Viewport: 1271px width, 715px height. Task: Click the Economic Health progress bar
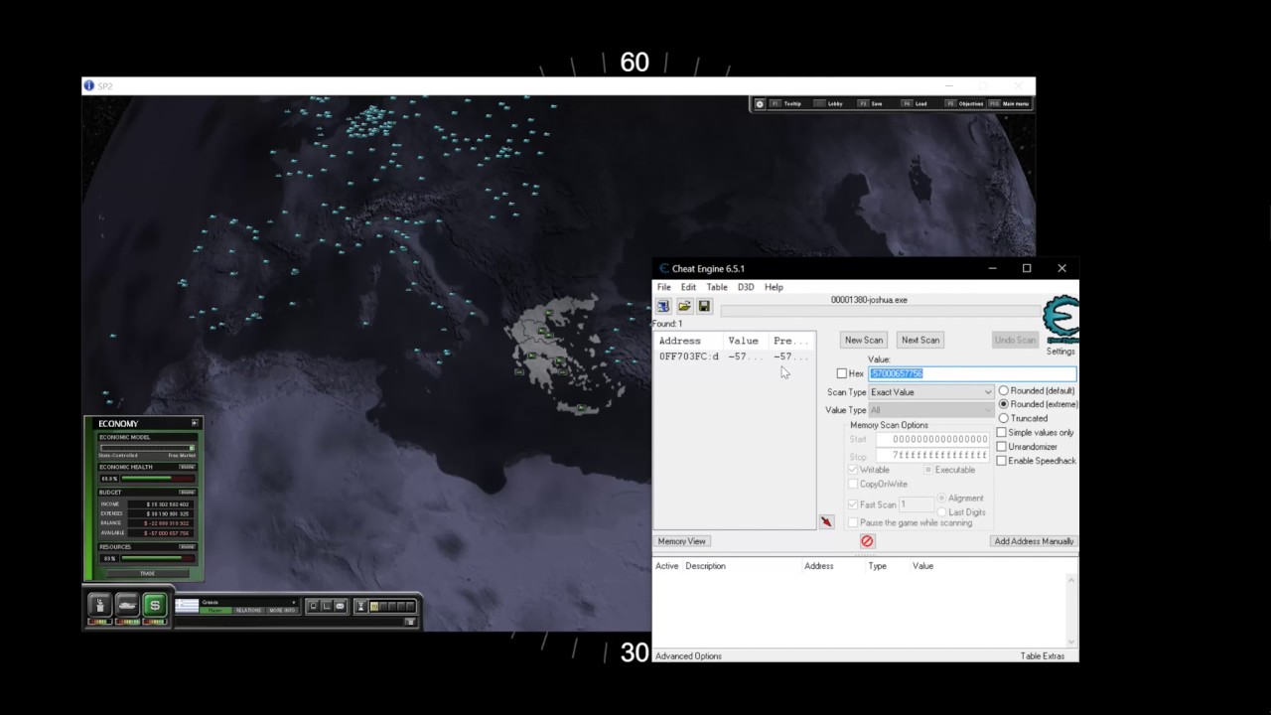(159, 478)
